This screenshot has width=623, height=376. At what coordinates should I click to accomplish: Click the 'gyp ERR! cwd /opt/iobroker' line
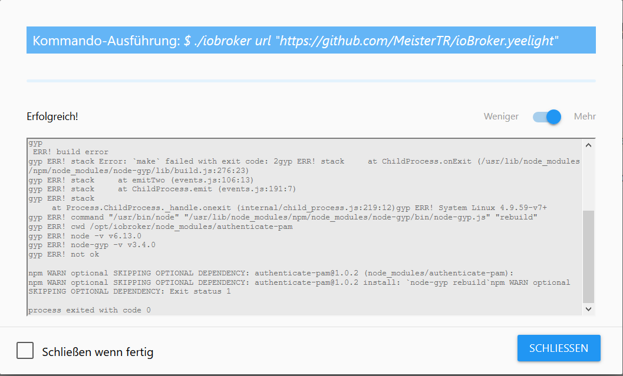pyautogui.click(x=160, y=227)
